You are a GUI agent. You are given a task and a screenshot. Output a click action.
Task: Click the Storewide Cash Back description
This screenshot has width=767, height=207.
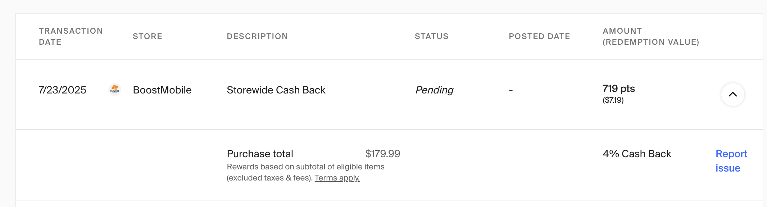tap(276, 90)
